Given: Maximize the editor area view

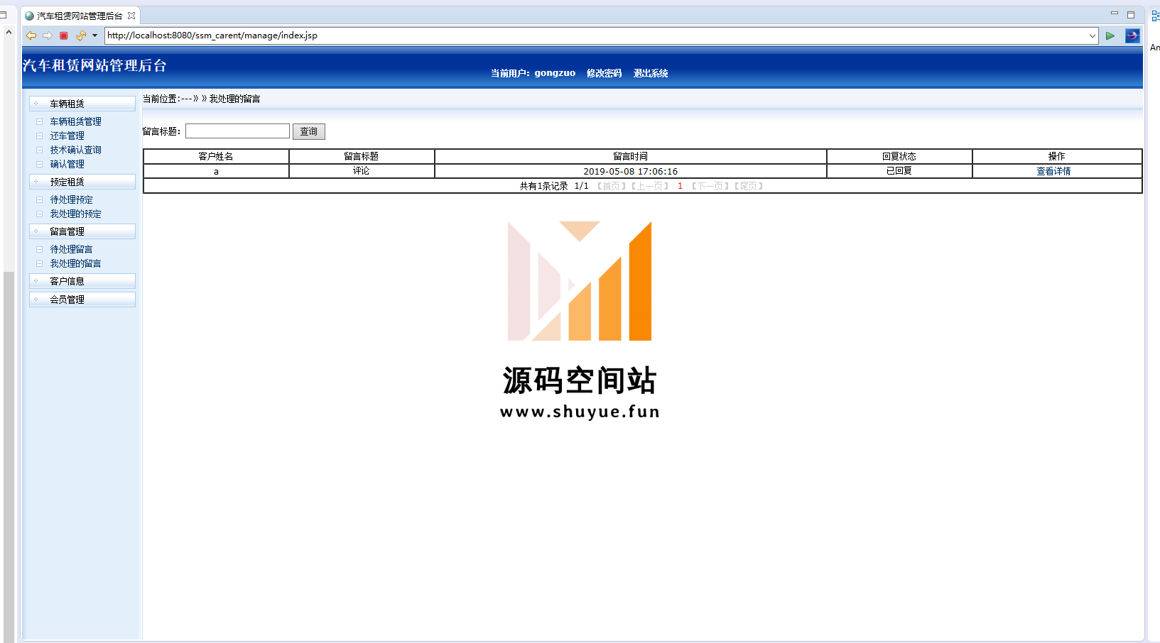Looking at the screenshot, I should 1131,14.
